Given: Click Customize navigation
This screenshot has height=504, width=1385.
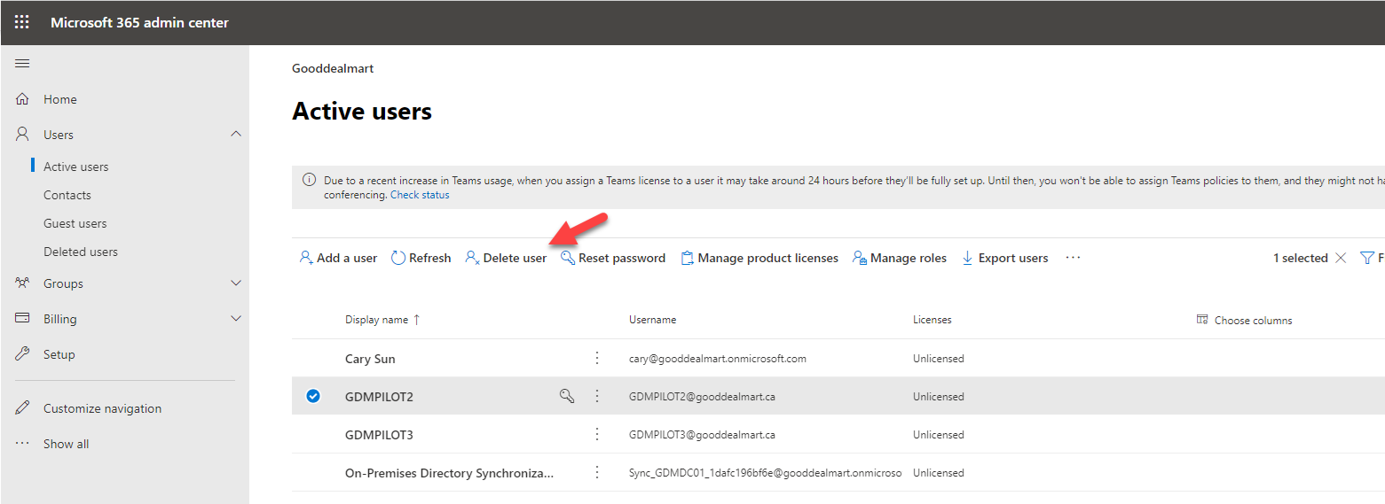Looking at the screenshot, I should click(x=103, y=408).
